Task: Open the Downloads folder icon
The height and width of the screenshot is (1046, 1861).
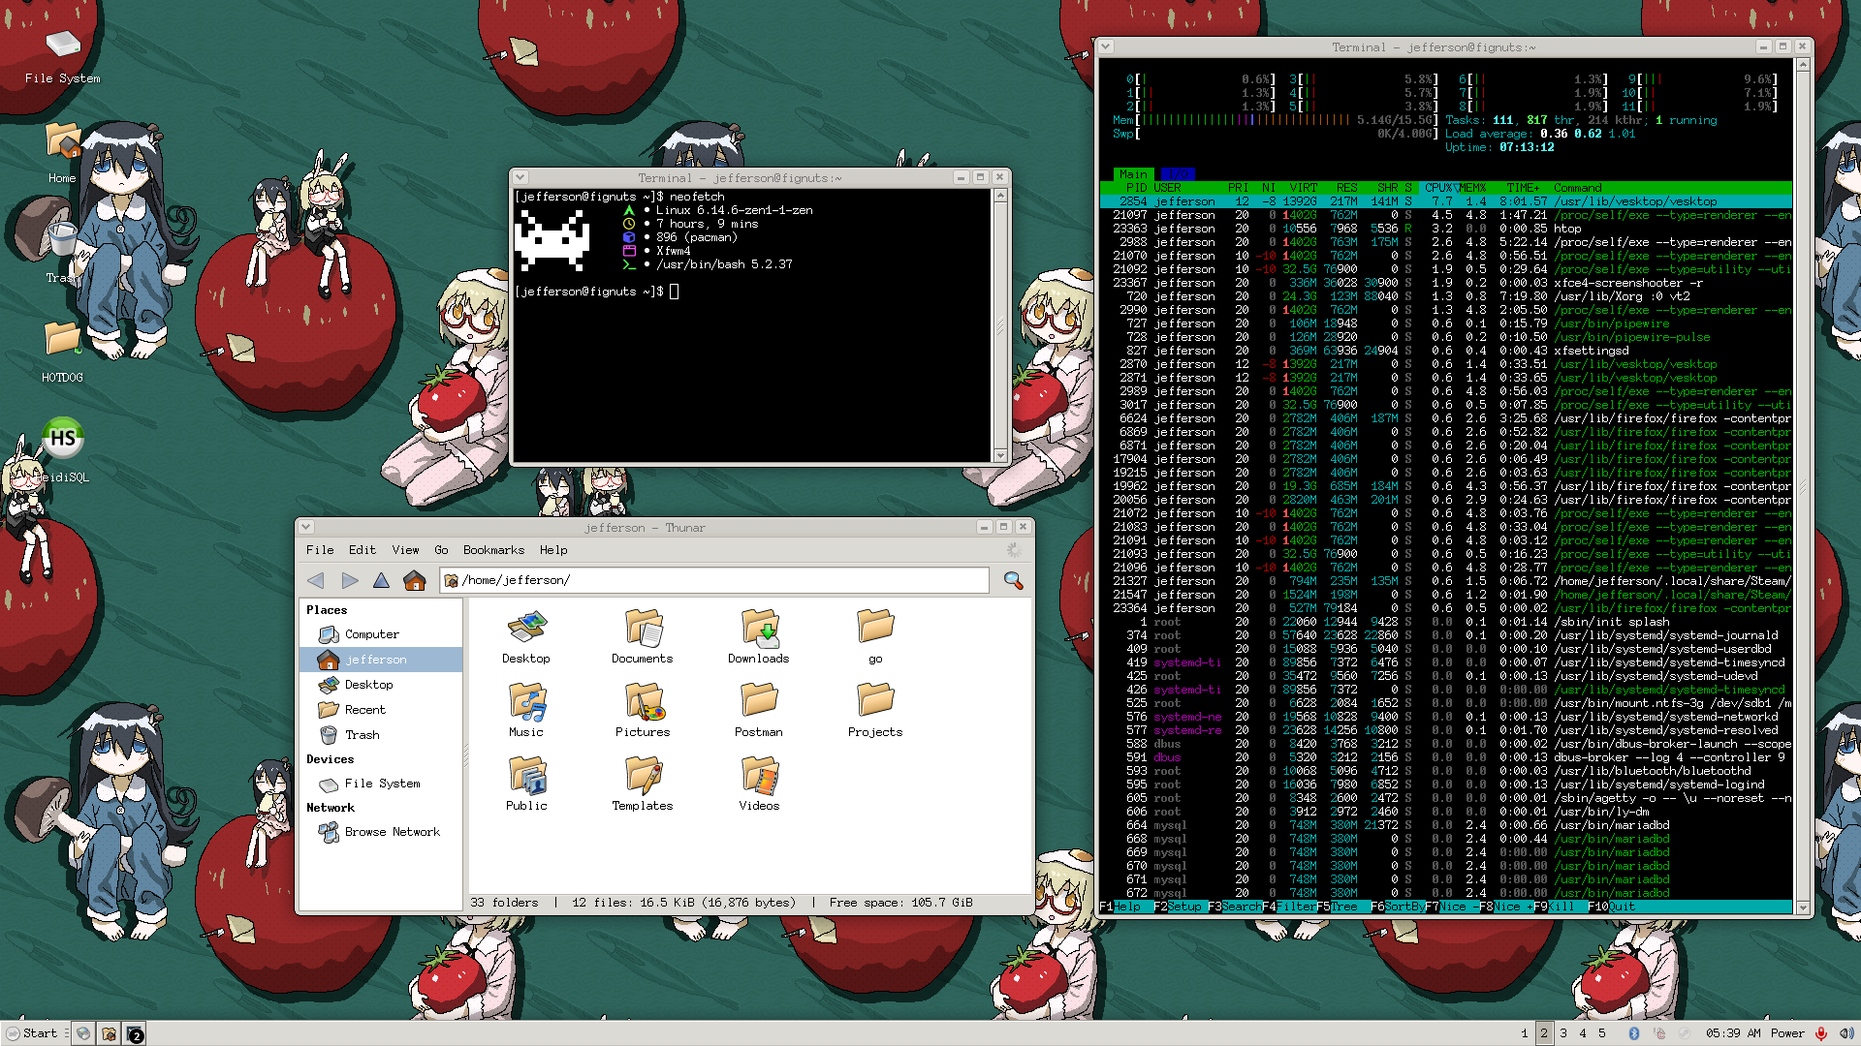Action: click(x=759, y=630)
